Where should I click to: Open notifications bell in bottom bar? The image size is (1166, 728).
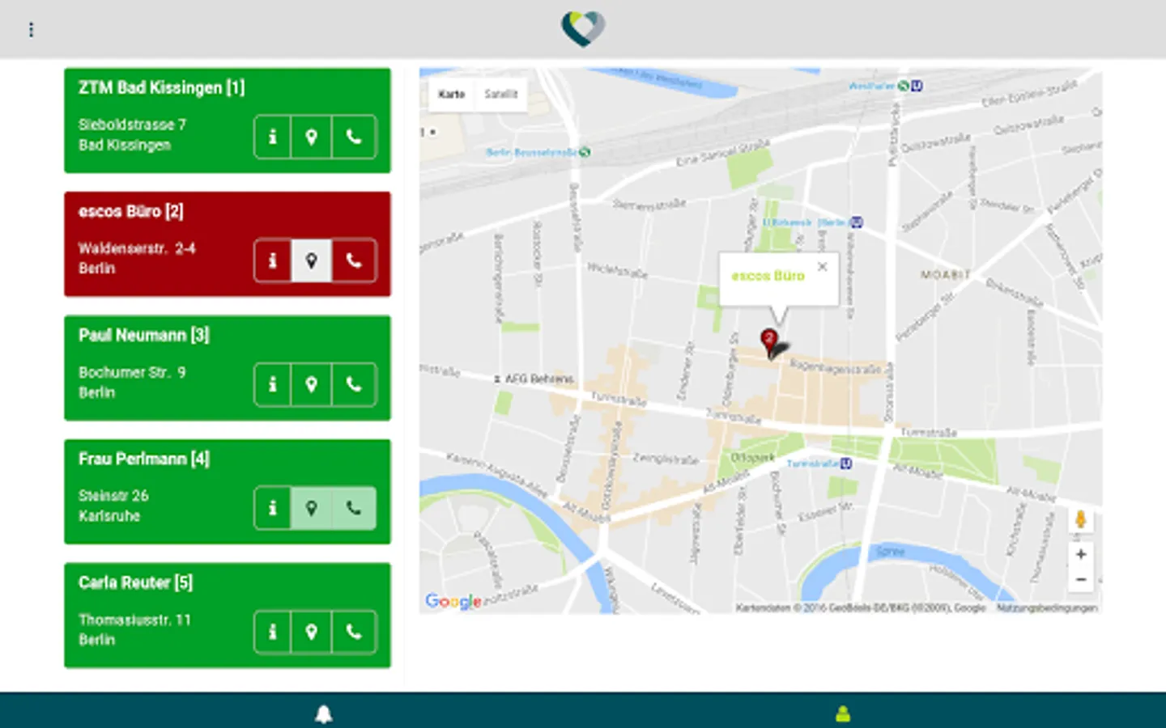pos(324,714)
